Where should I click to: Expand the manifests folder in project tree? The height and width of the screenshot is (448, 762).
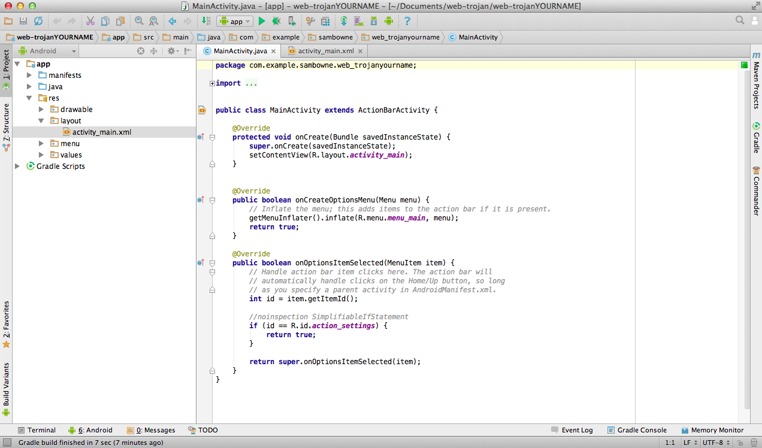click(29, 75)
